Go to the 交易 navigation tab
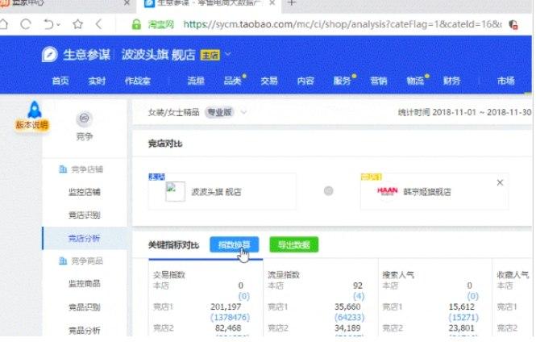536x342 pixels. point(269,81)
